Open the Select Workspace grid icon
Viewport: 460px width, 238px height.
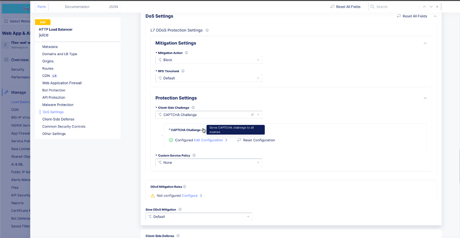tap(5, 21)
